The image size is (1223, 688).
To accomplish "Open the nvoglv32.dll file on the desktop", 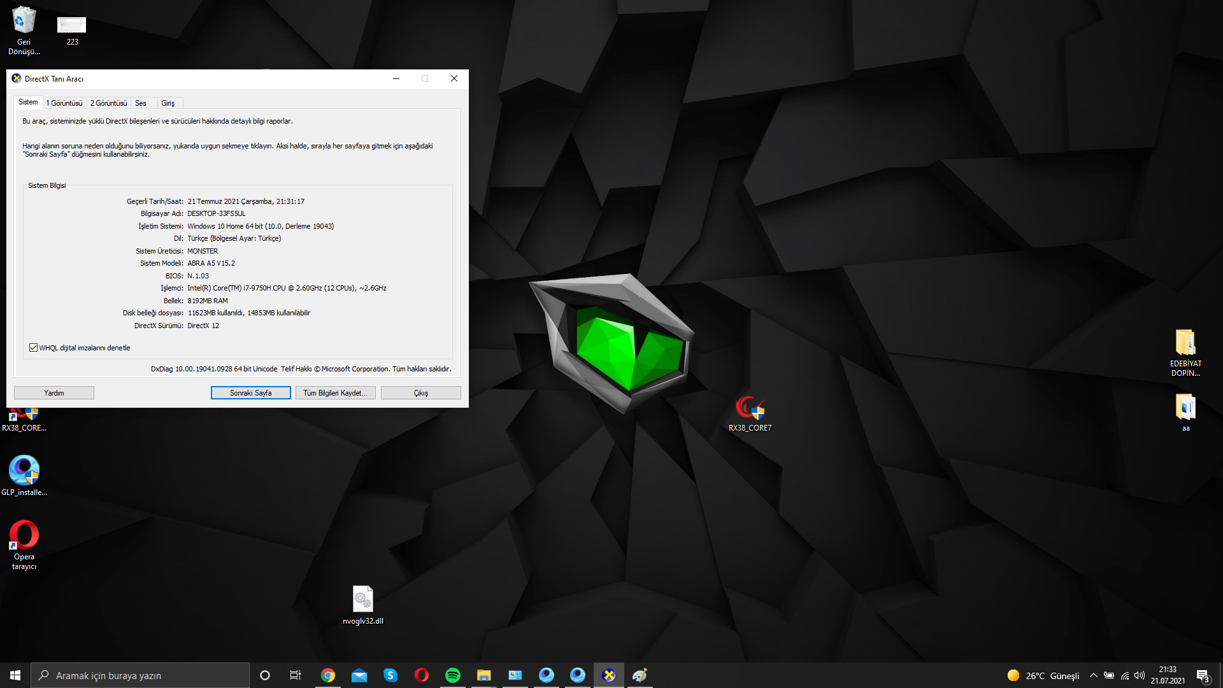I will 363,600.
